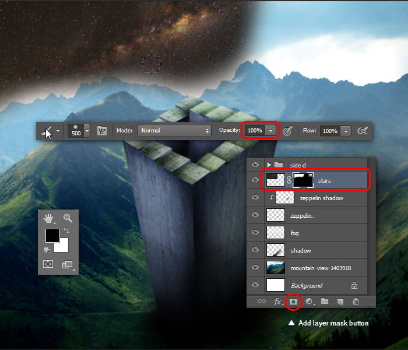Select the shadow layer name

(301, 250)
